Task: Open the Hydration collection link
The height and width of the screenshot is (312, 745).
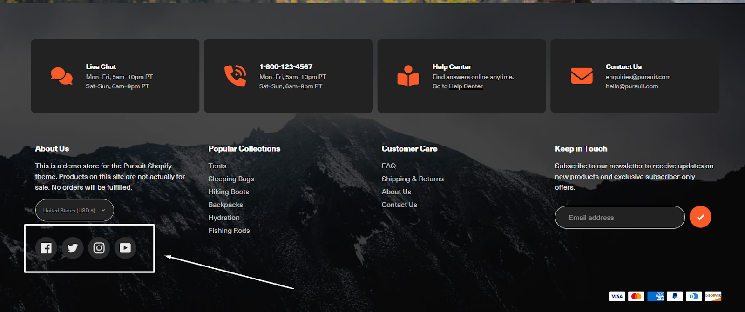Action: tap(224, 218)
